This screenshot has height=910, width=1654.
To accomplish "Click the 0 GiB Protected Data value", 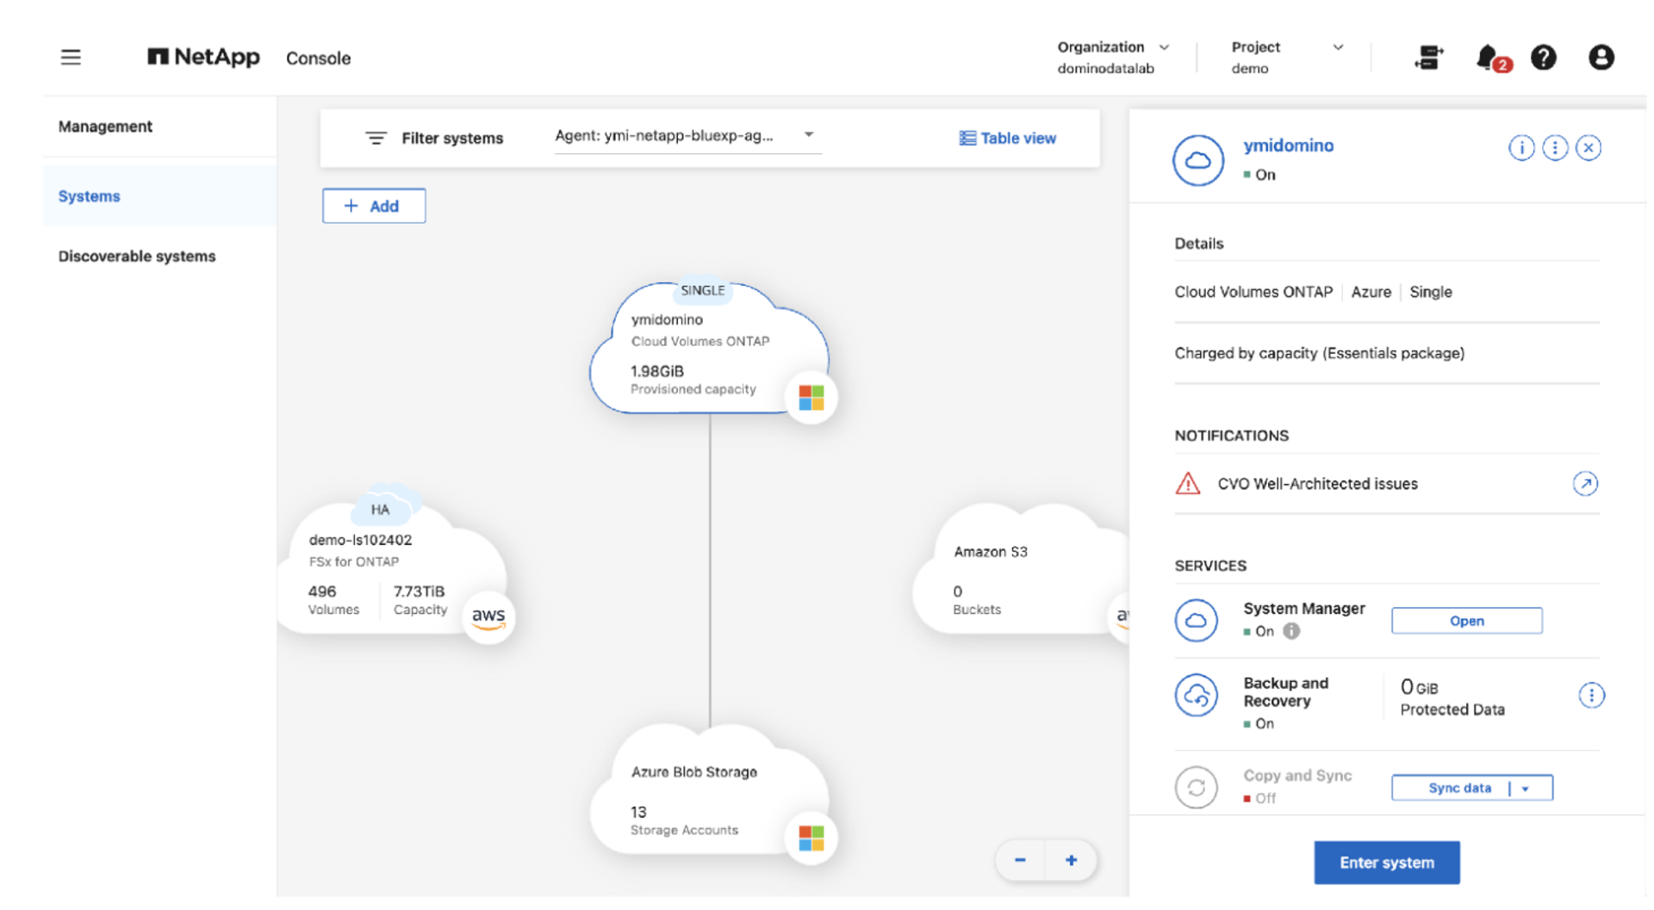I will coord(1420,687).
